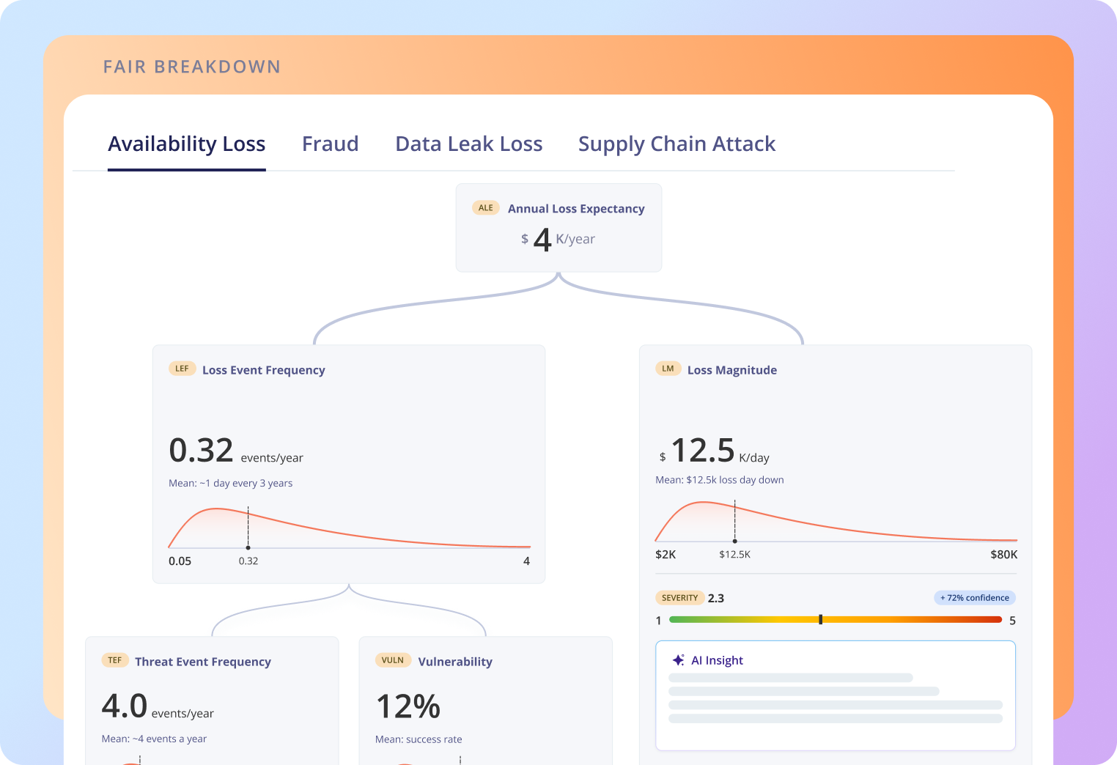This screenshot has width=1117, height=765.
Task: Click the Threat Event Frequency heading
Action: pyautogui.click(x=203, y=662)
